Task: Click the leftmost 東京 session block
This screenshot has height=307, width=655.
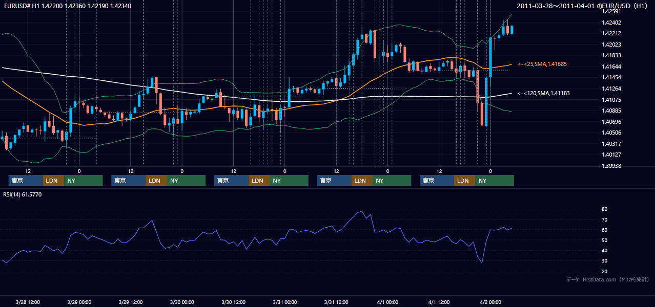Action: pos(26,181)
